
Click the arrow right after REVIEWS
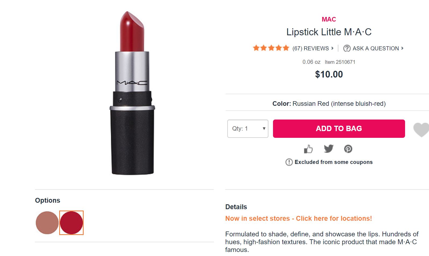[x=332, y=48]
